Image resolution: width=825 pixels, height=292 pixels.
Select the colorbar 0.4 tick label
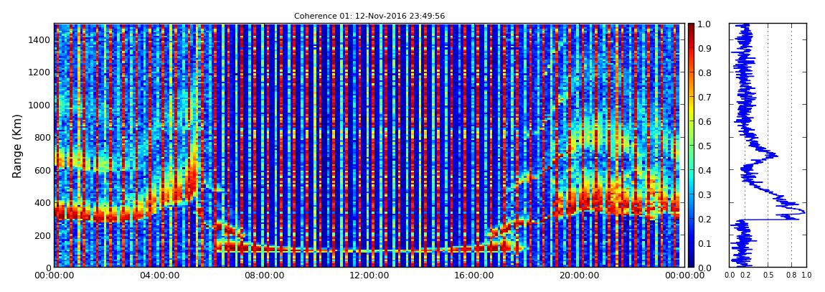[x=705, y=171]
